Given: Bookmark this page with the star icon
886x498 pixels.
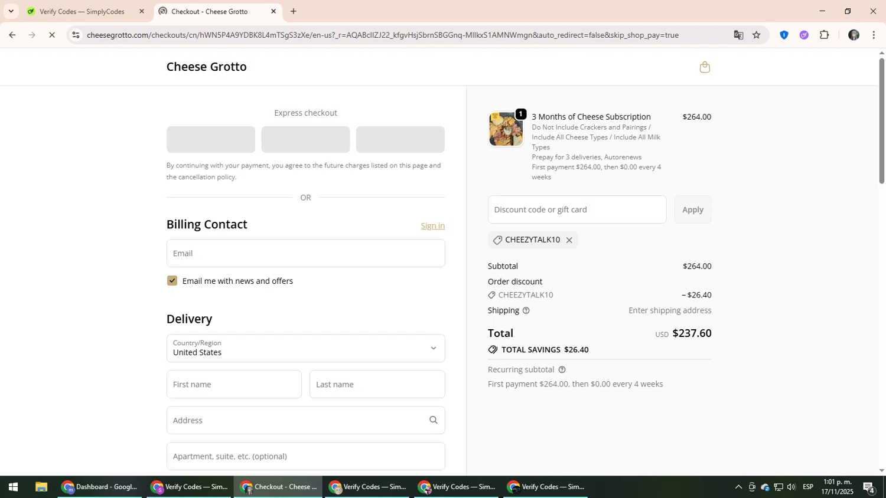Looking at the screenshot, I should pos(756,35).
